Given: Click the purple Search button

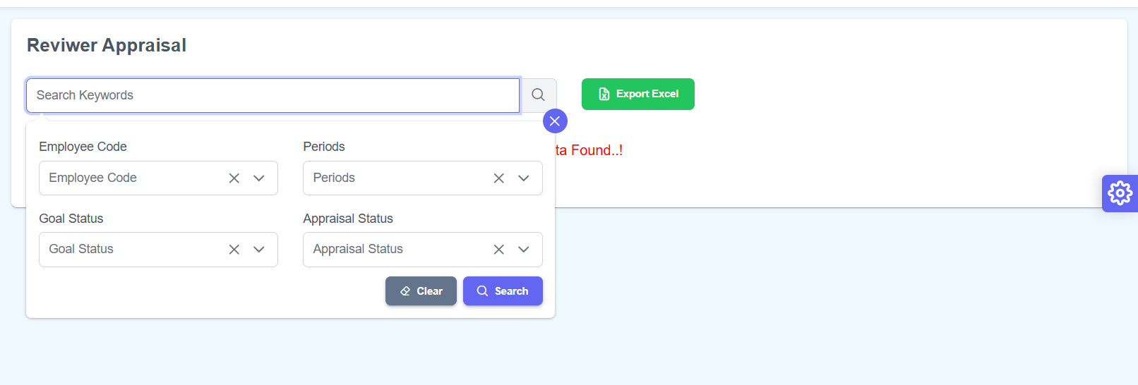Looking at the screenshot, I should click(x=503, y=291).
